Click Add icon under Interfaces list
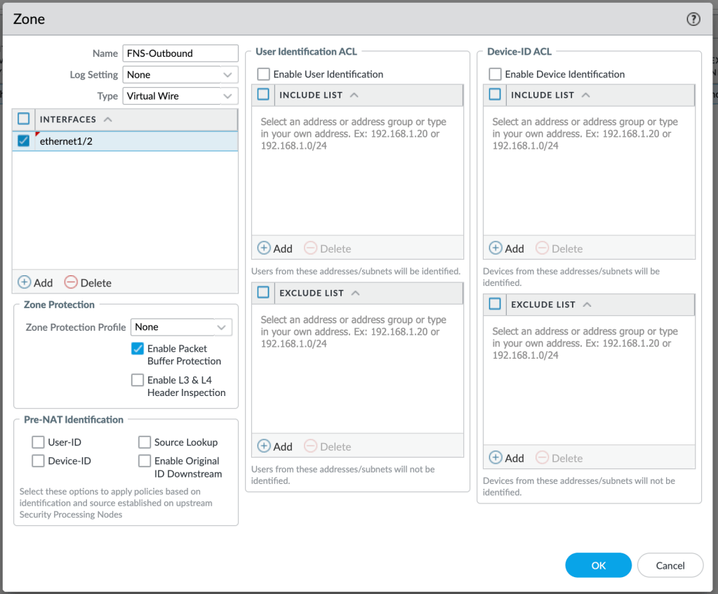718x594 pixels. point(25,283)
